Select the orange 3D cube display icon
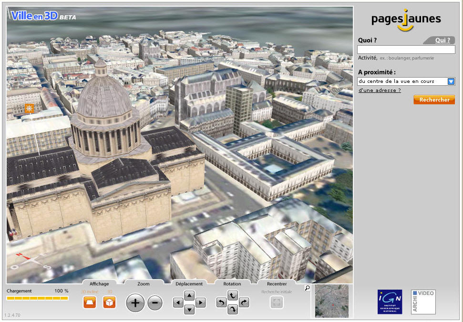 click(109, 302)
